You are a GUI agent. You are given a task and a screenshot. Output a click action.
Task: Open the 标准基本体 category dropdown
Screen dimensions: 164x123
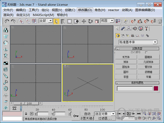155,42
